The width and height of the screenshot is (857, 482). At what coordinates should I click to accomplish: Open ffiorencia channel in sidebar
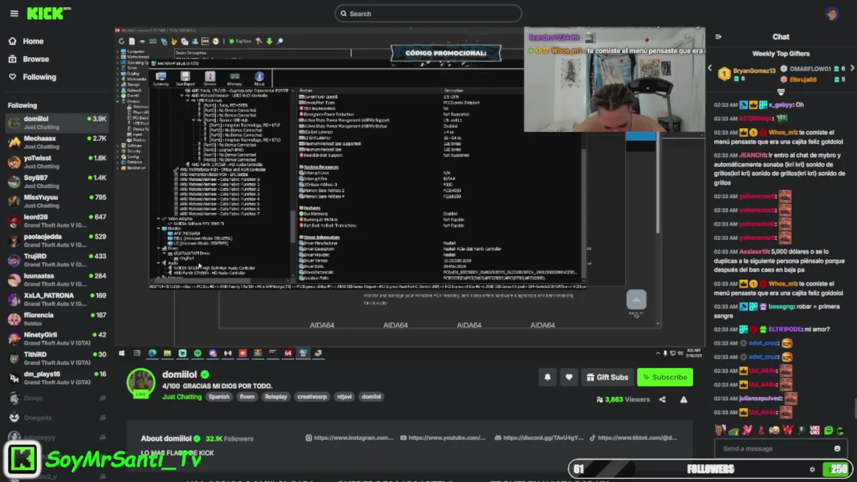click(57, 319)
